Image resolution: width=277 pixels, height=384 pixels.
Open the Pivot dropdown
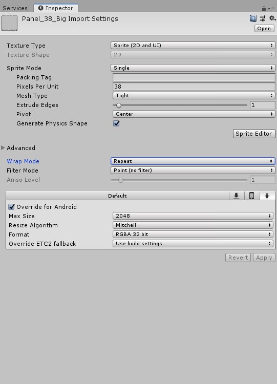coord(194,114)
